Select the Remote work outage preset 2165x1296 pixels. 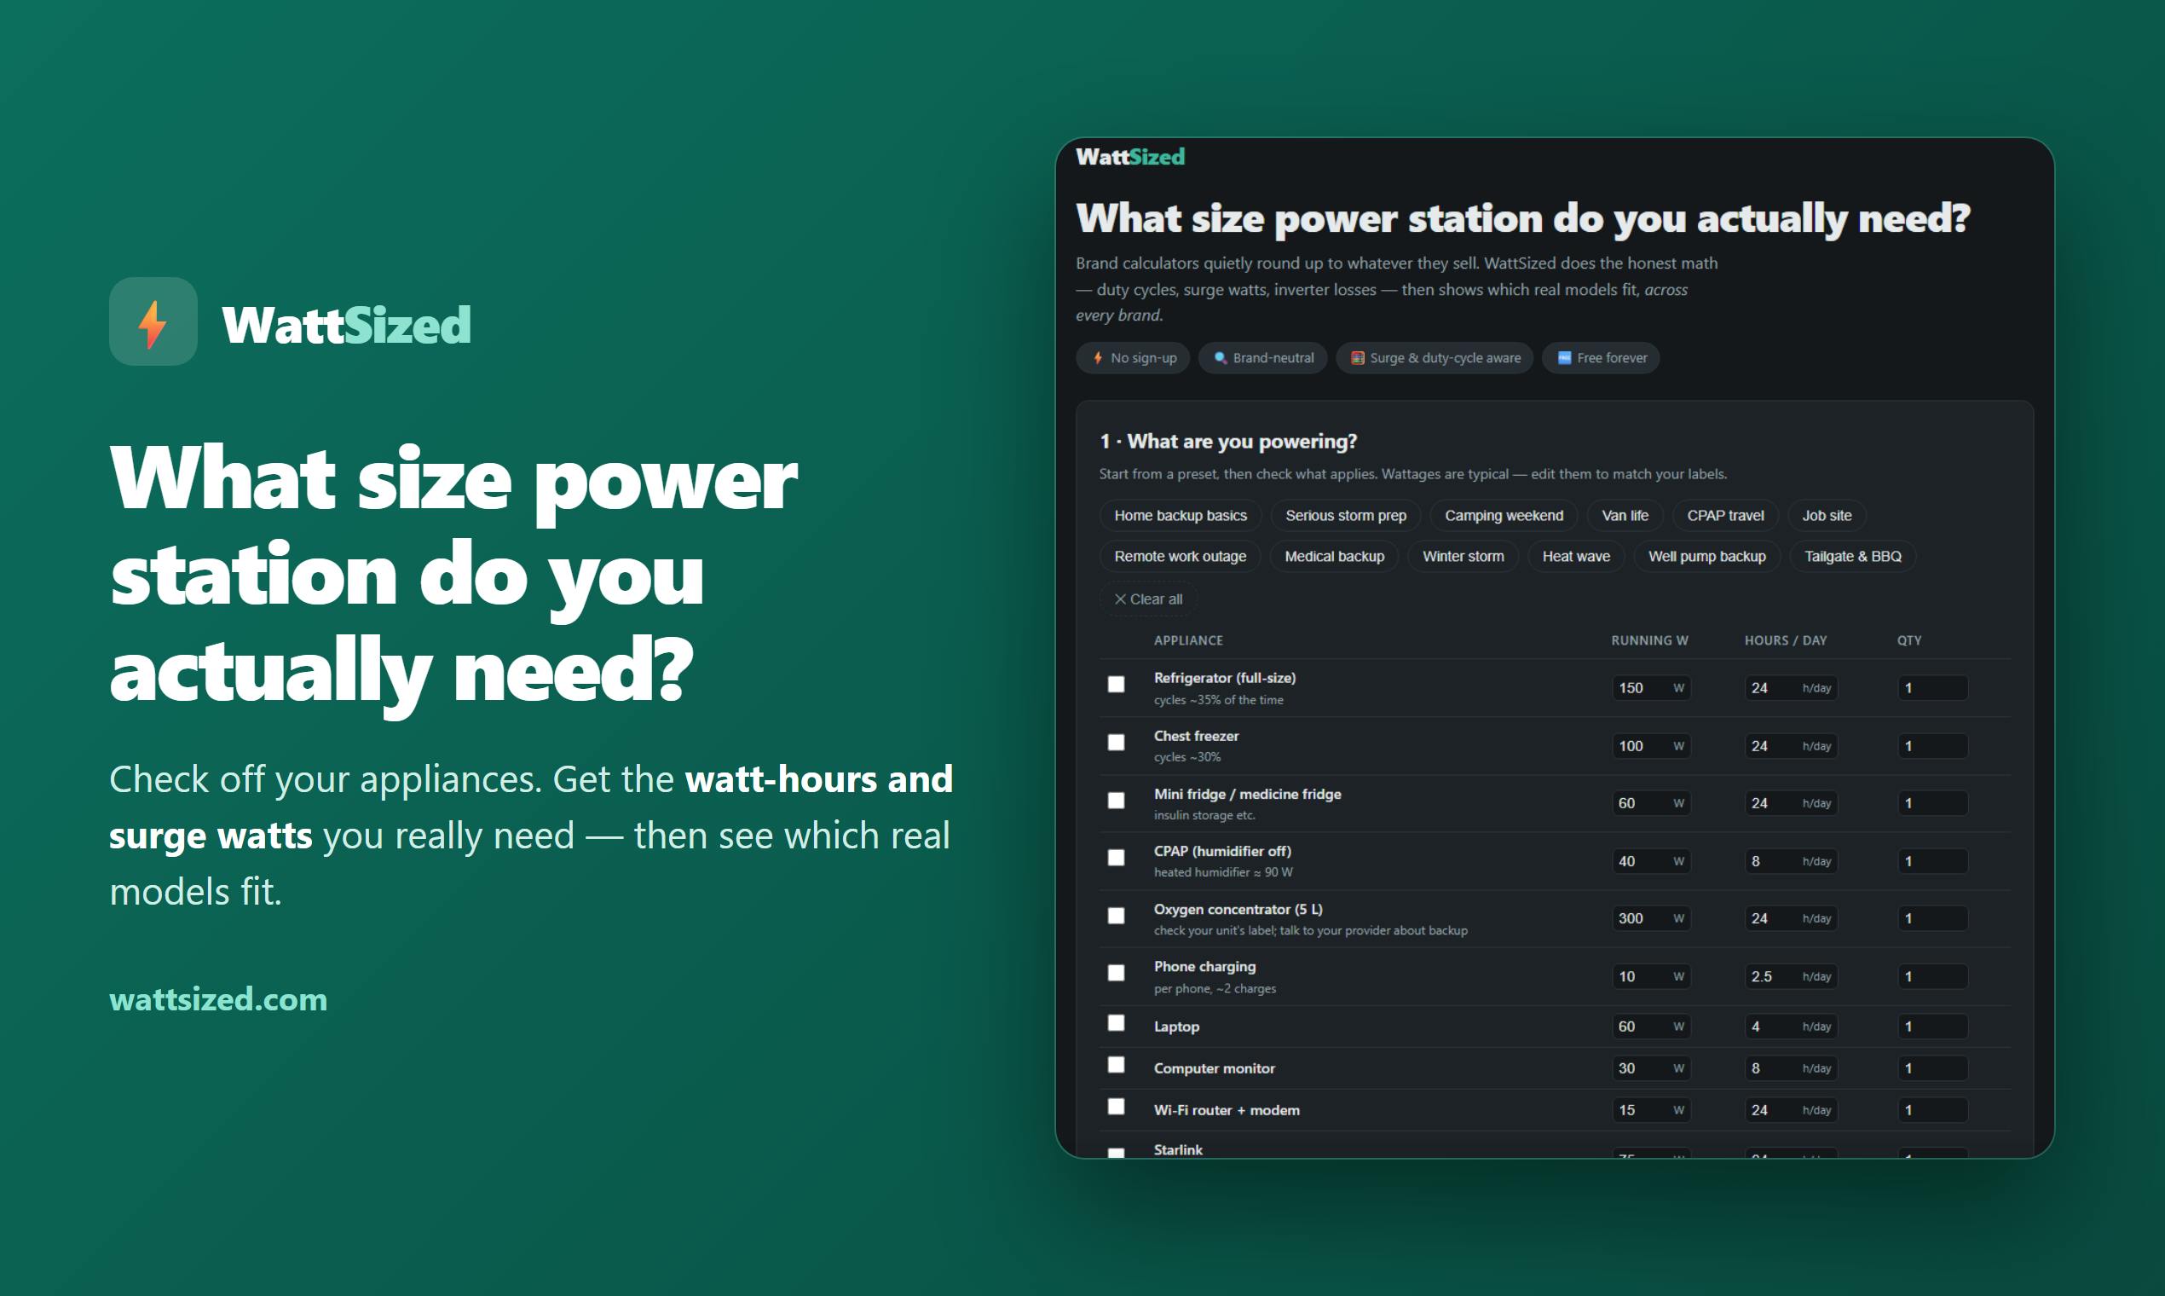[1181, 556]
